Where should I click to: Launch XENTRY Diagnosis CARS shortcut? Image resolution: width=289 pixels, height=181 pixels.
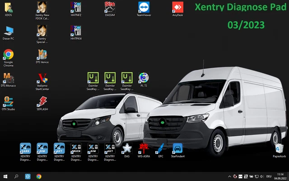tap(25, 152)
